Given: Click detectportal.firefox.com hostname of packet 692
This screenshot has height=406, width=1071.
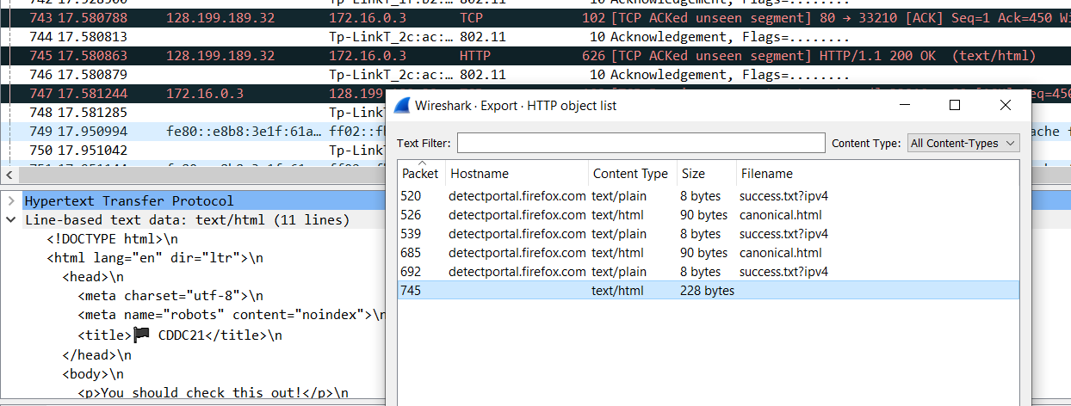Looking at the screenshot, I should point(517,272).
